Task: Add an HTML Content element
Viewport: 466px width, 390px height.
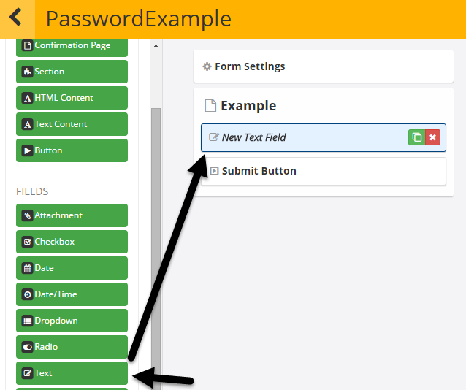Action: pos(72,98)
